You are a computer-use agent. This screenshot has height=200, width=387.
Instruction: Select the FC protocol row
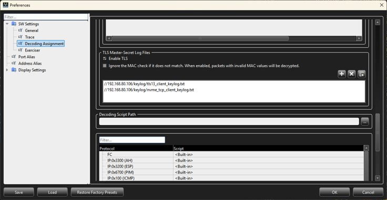click(231, 154)
